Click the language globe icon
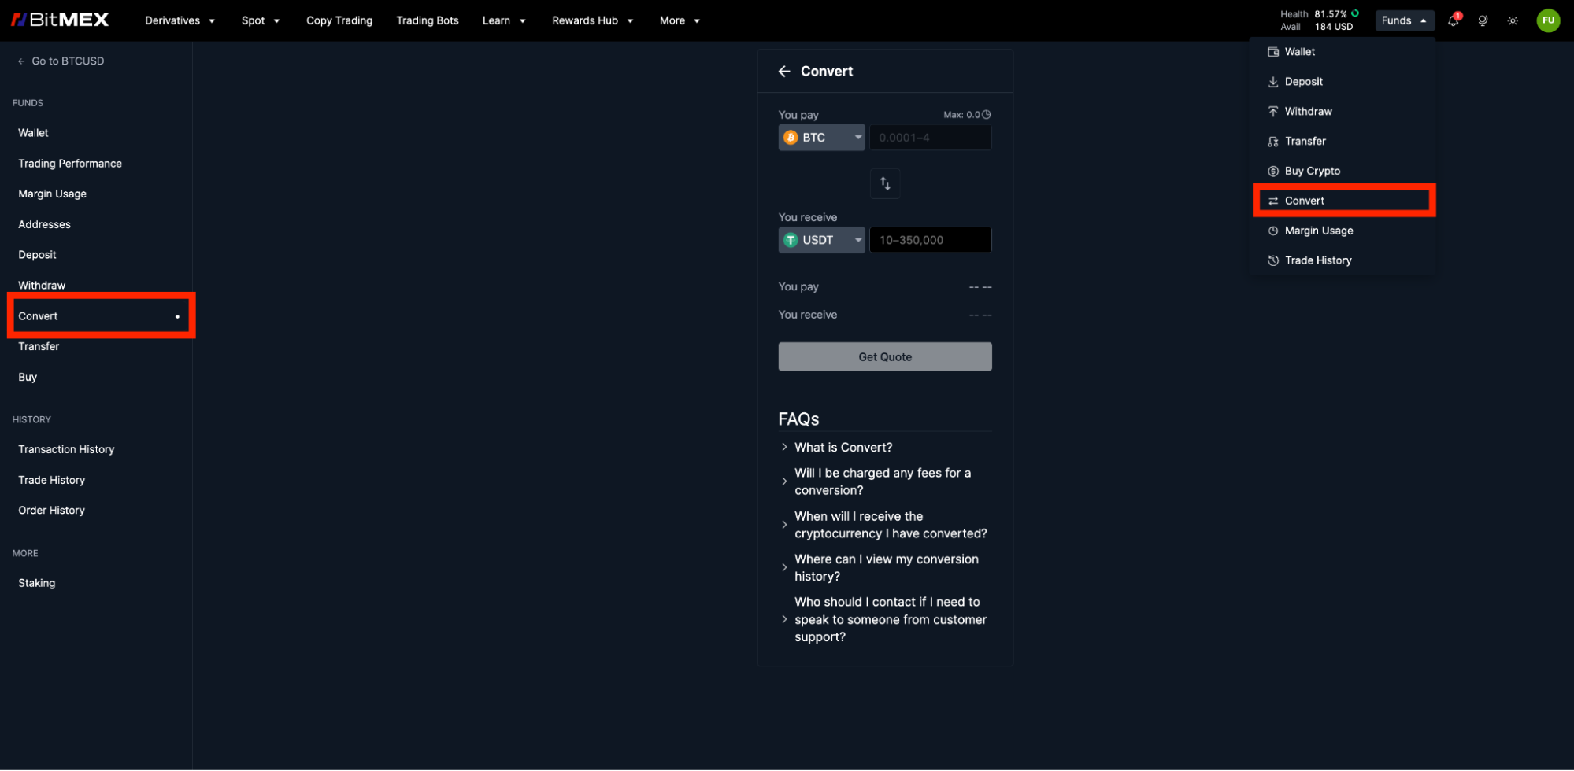This screenshot has height=771, width=1574. click(x=1483, y=20)
